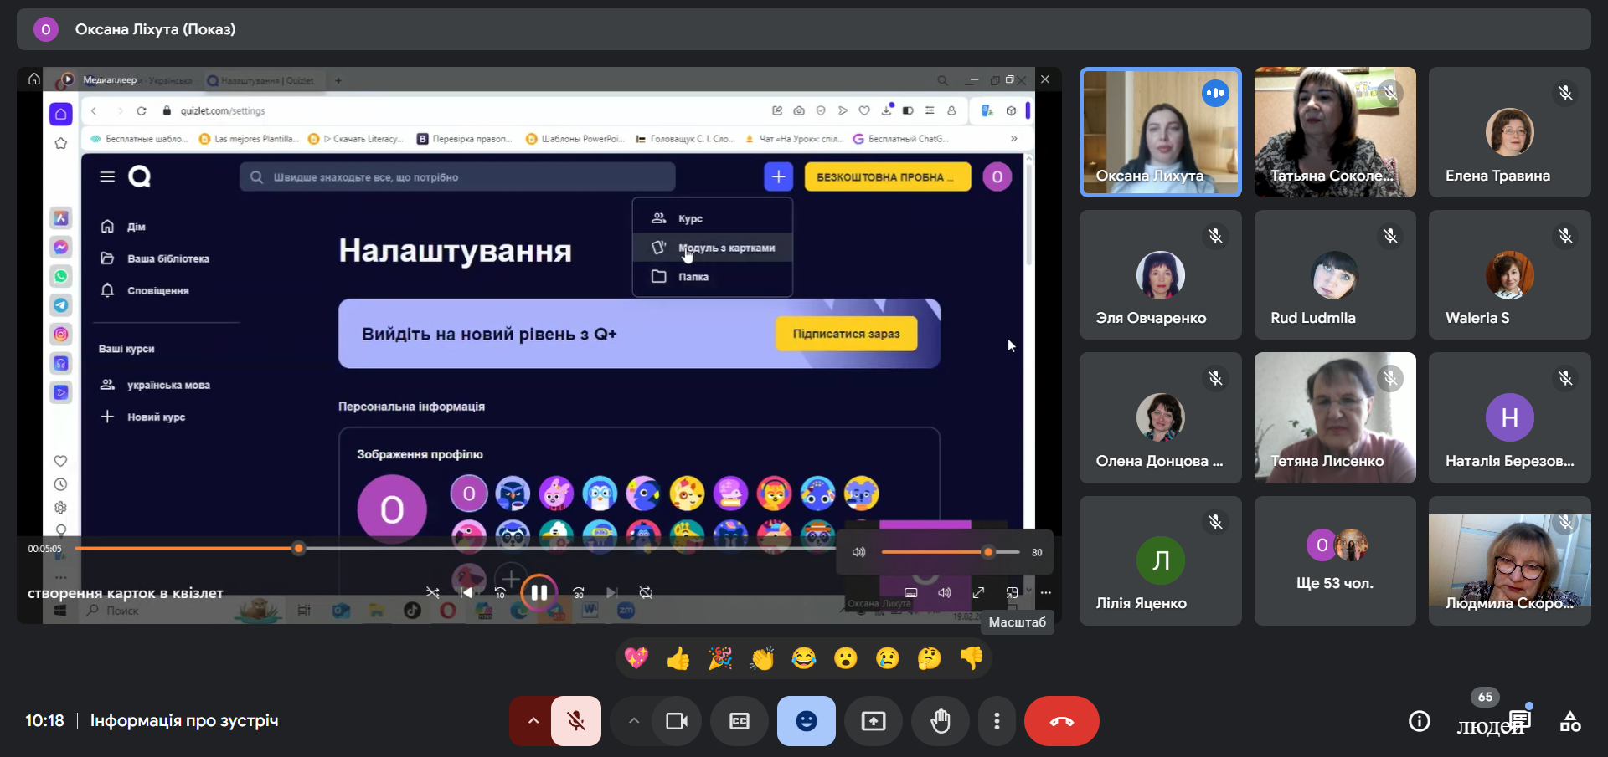Click the video progress slider handle
The image size is (1608, 757).
tap(299, 549)
